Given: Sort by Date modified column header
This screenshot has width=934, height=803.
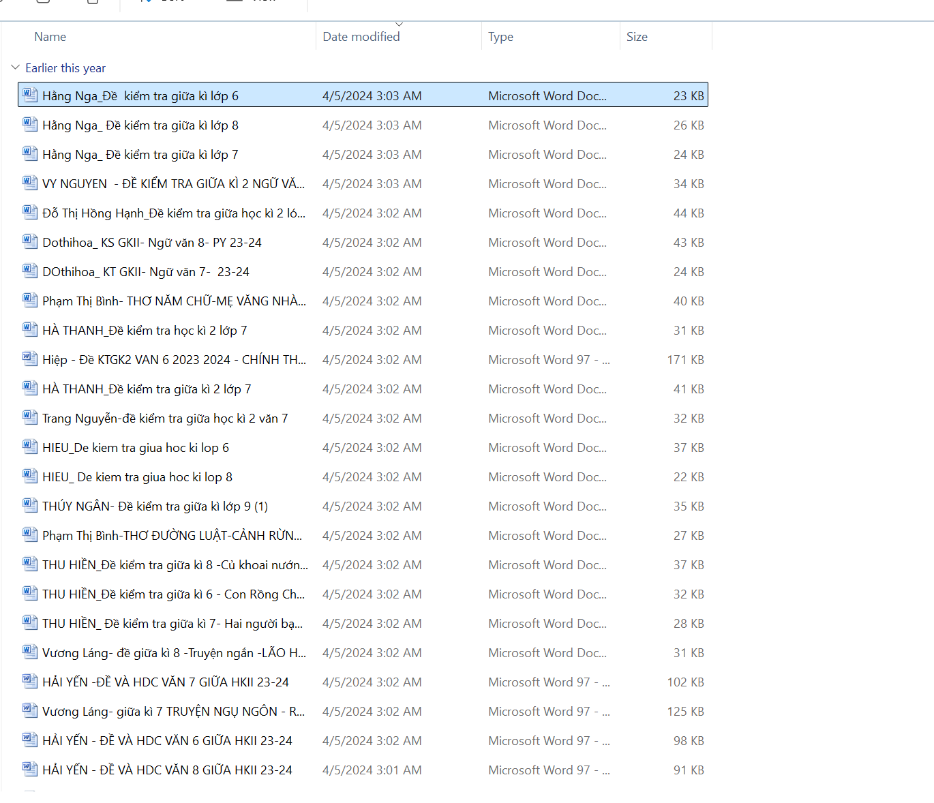Looking at the screenshot, I should [361, 37].
